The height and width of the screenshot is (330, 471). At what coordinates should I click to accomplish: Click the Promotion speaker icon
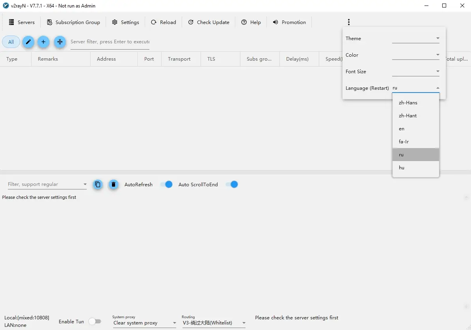(x=275, y=22)
